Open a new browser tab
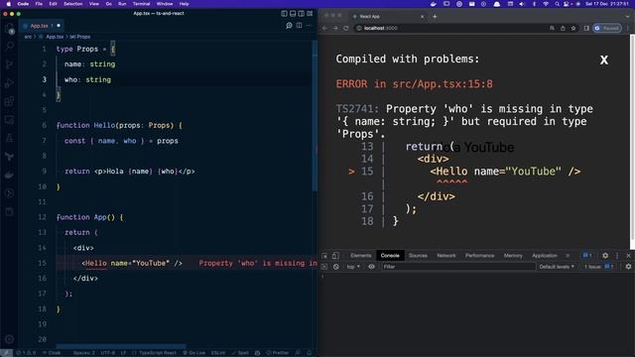This screenshot has width=635, height=357. tap(435, 16)
